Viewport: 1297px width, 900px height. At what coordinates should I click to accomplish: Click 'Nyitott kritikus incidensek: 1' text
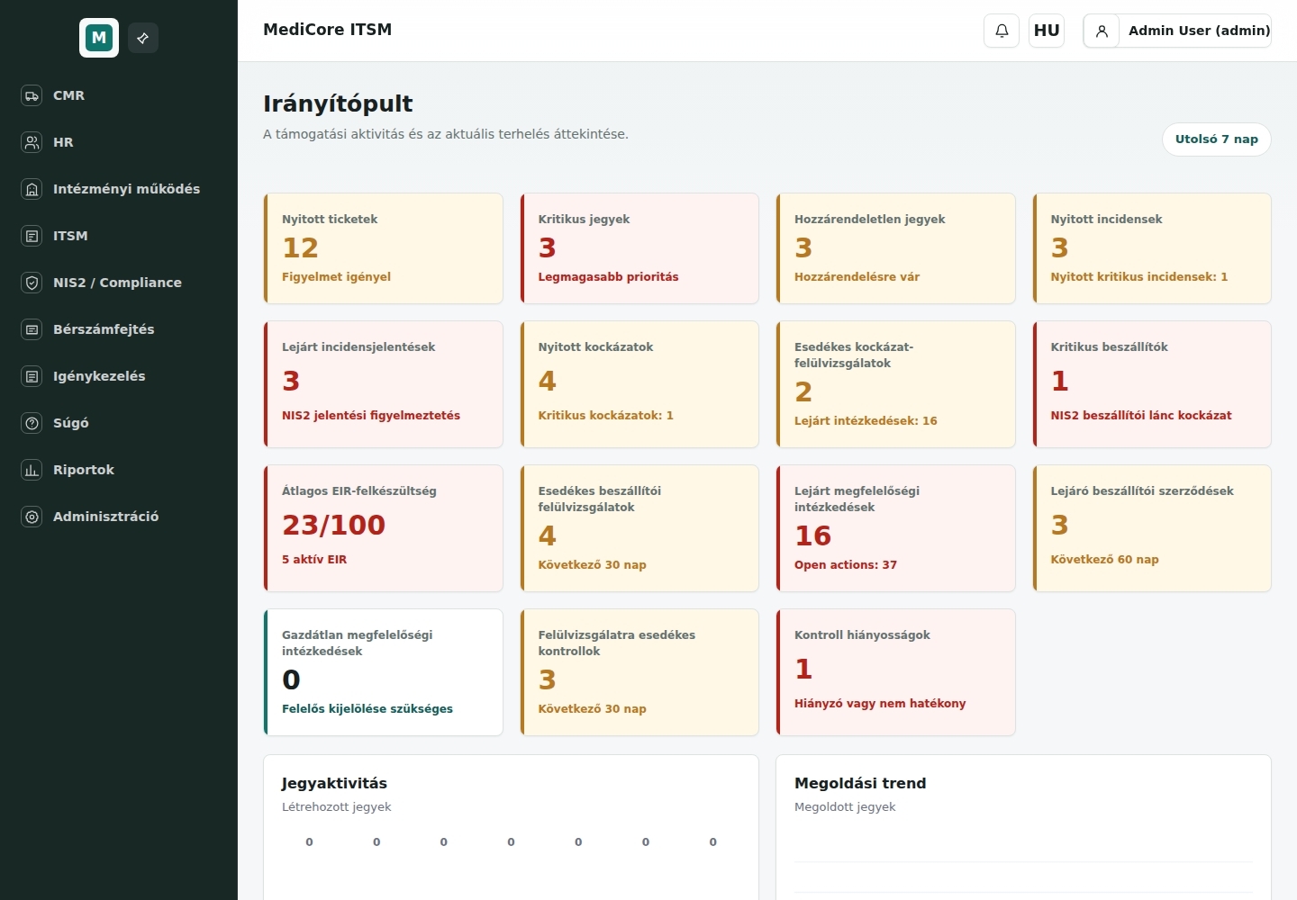pyautogui.click(x=1139, y=277)
